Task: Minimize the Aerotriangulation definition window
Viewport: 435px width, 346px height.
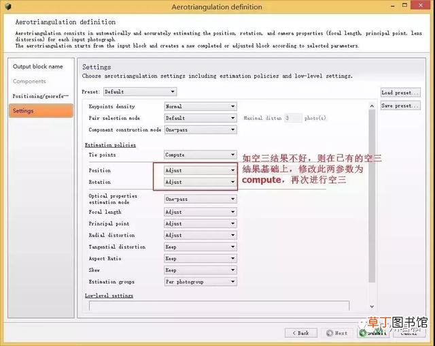Action: pos(393,6)
